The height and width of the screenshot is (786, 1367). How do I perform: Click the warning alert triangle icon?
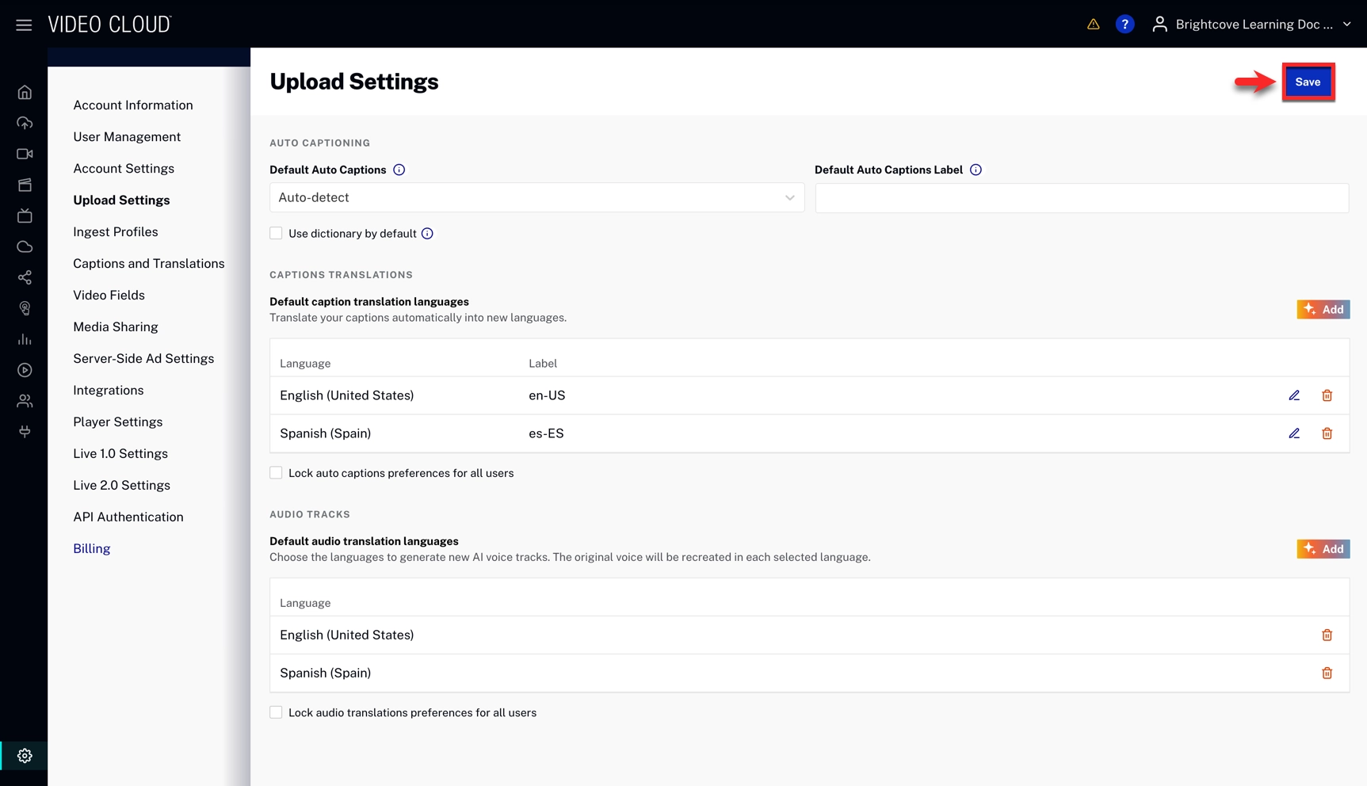click(x=1093, y=25)
